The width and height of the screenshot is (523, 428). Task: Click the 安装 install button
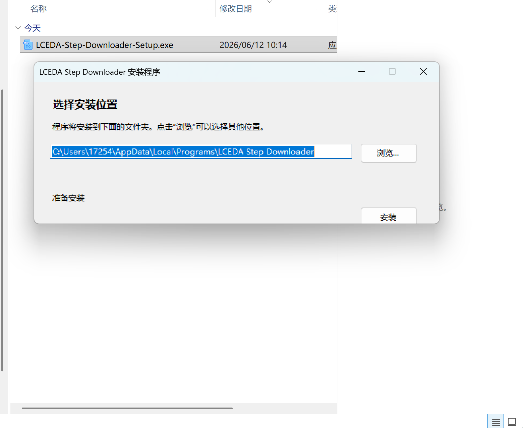389,216
